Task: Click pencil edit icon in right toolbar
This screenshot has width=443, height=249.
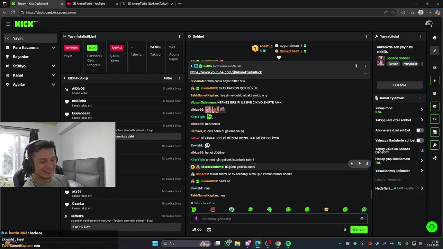Action: click(x=435, y=51)
